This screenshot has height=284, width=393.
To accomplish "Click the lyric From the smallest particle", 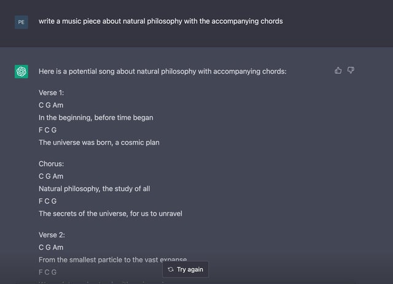I will tap(112, 259).
